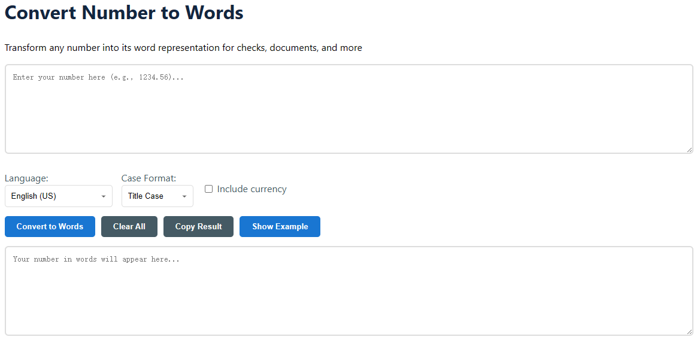Click the 'Transform any number' description text
The width and height of the screenshot is (700, 340).
tap(183, 48)
